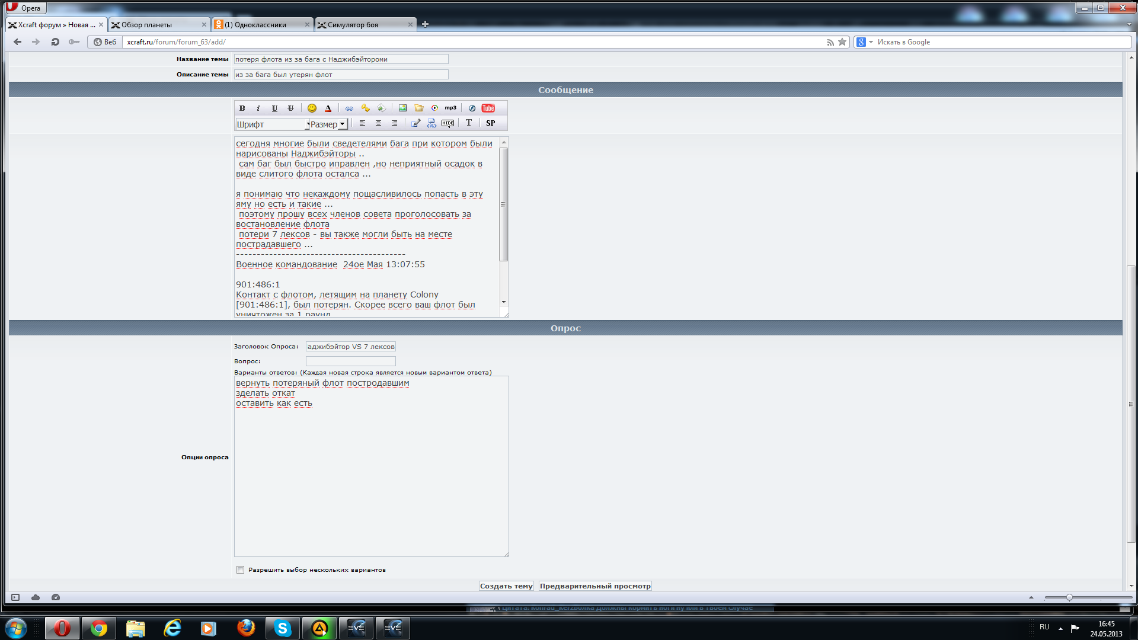Click the golden key icon
Image resolution: width=1138 pixels, height=640 pixels.
365,108
